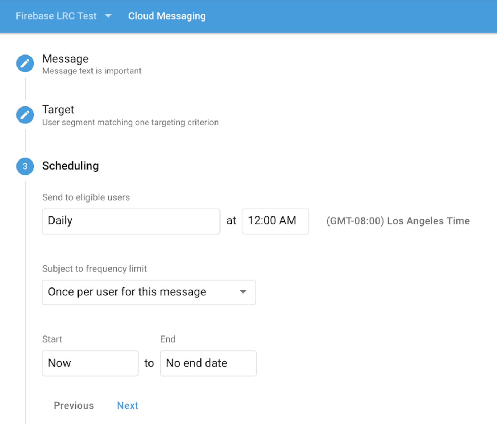497x424 pixels.
Task: Click the Message text is important summary
Action: [x=92, y=71]
